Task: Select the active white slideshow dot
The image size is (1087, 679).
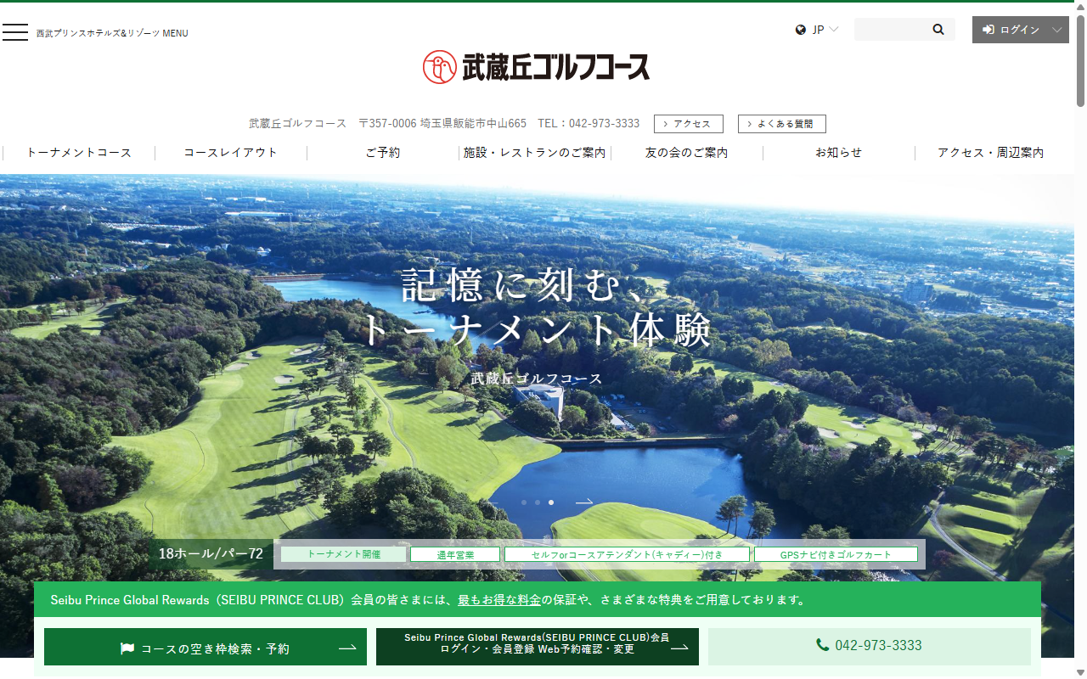Action: (x=551, y=502)
